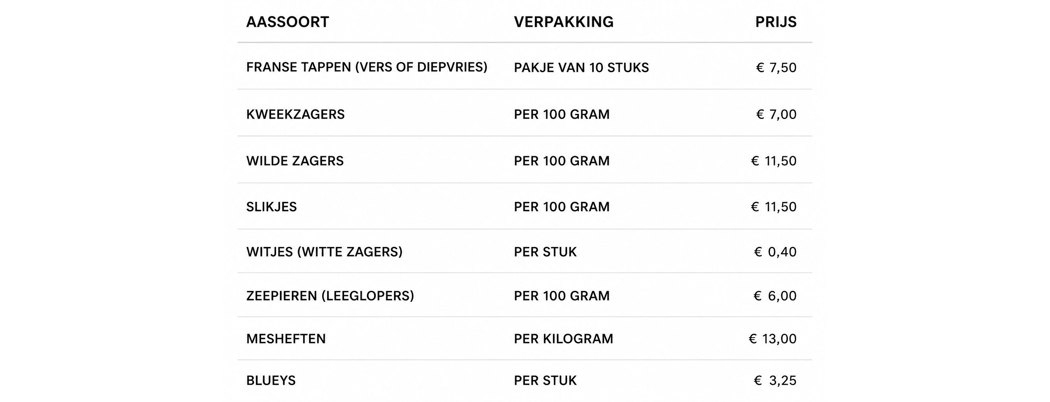Select the Wilde Zagers entry
The height and width of the screenshot is (402, 1050).
(295, 161)
